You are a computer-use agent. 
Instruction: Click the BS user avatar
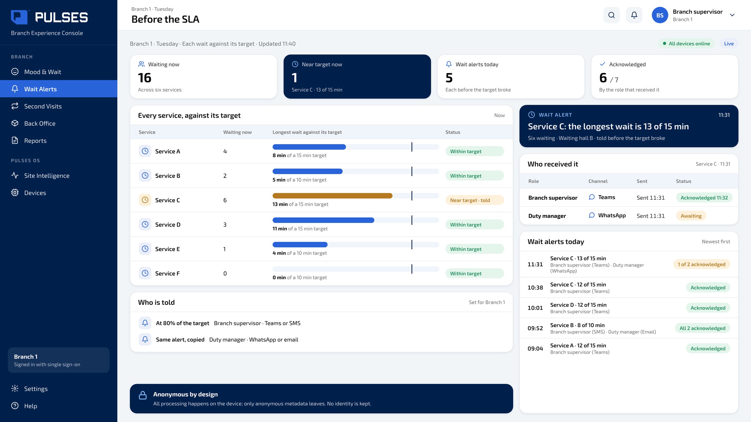[x=660, y=15]
